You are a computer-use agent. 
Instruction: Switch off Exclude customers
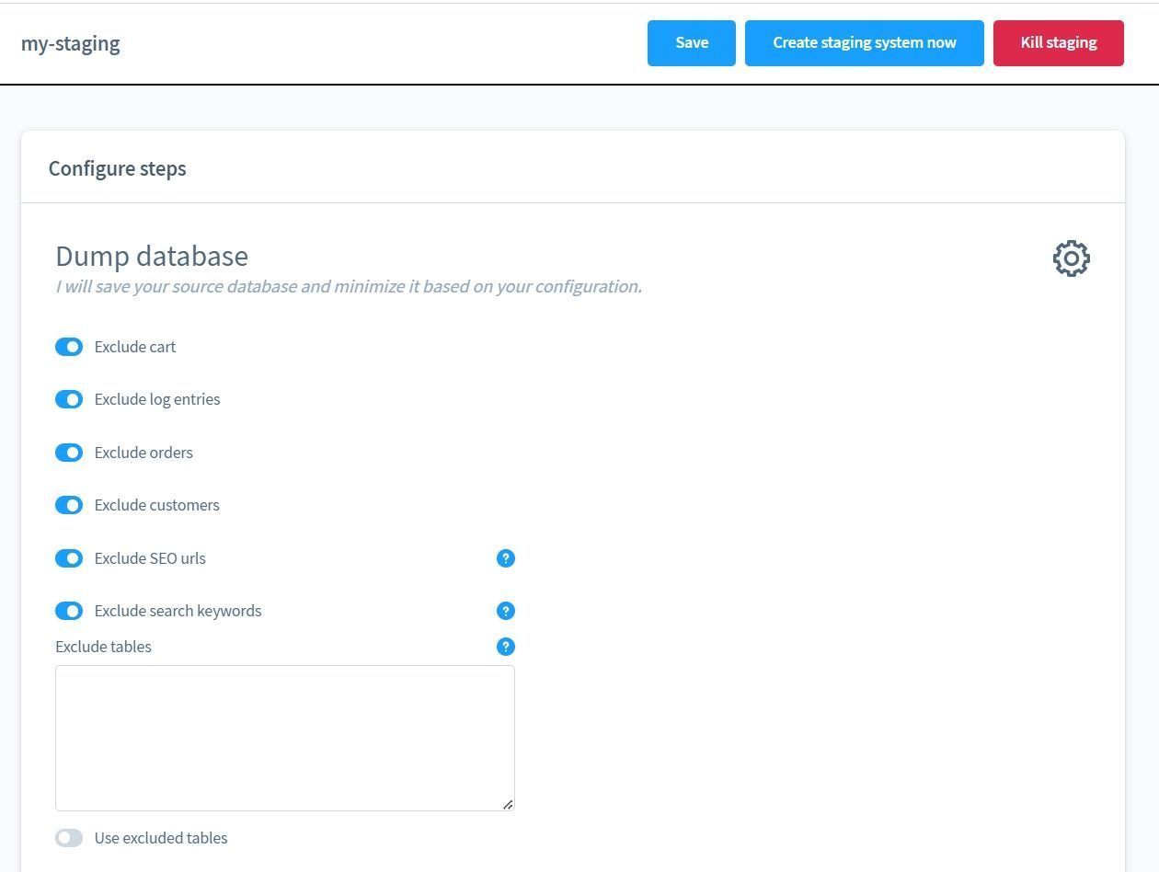69,505
